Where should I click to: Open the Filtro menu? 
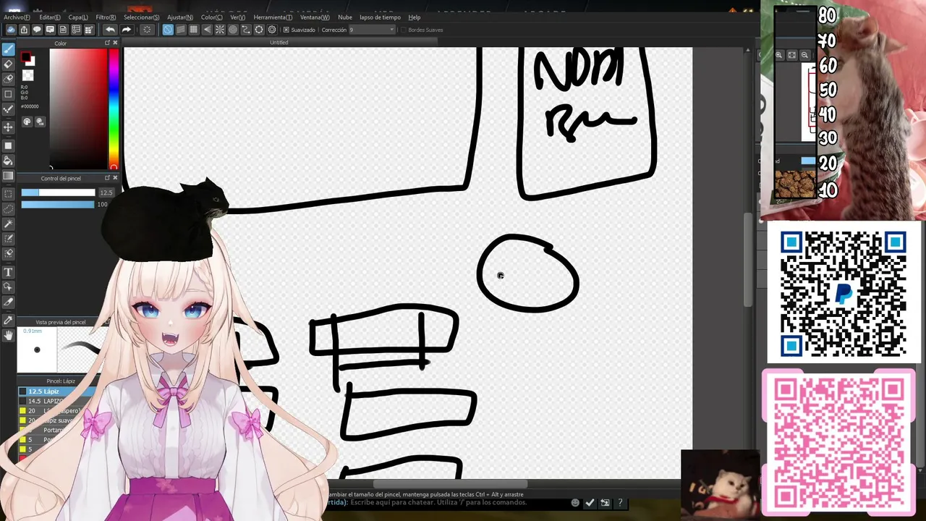[x=106, y=17]
